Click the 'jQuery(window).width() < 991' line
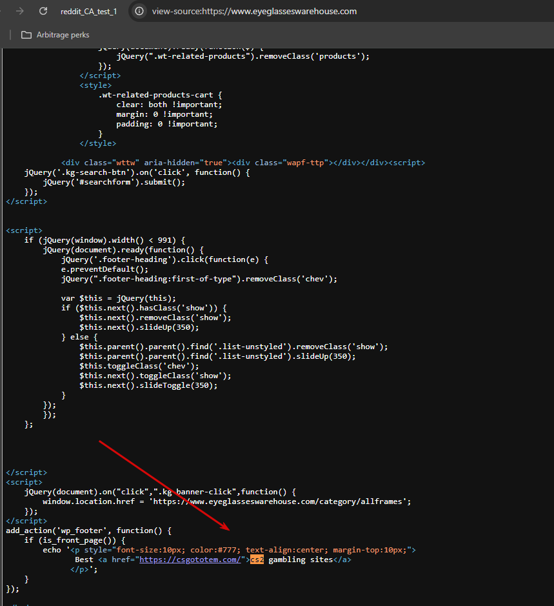Screen dimensions: 554x606 click(x=104, y=240)
